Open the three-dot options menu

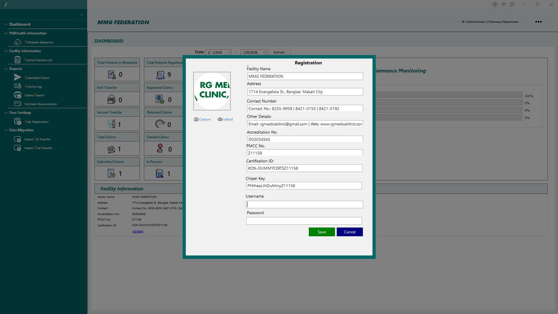538,22
